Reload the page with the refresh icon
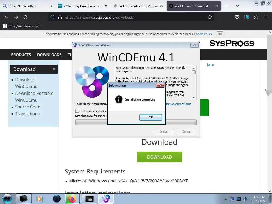 [25, 17]
